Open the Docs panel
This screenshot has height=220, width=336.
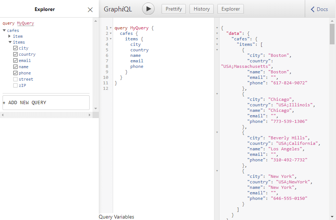tap(319, 9)
